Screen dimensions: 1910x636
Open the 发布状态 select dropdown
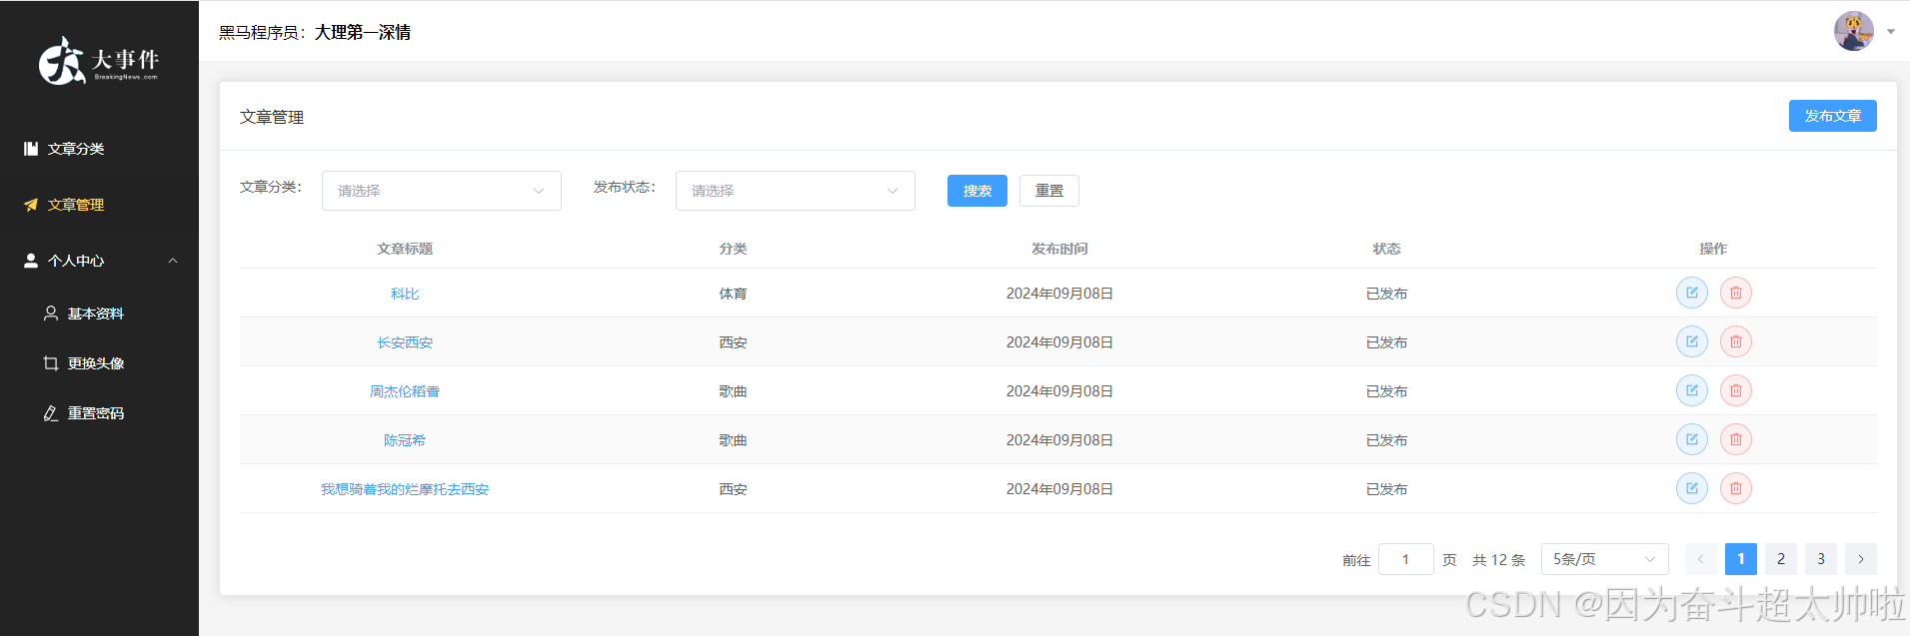click(x=796, y=191)
